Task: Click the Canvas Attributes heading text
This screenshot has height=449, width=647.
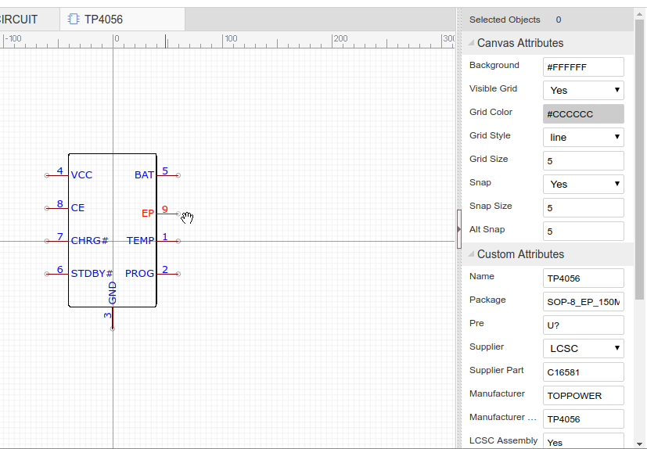Action: point(520,43)
